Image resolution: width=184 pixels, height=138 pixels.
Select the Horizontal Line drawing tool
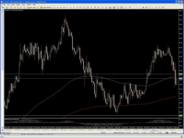coord(137,7)
